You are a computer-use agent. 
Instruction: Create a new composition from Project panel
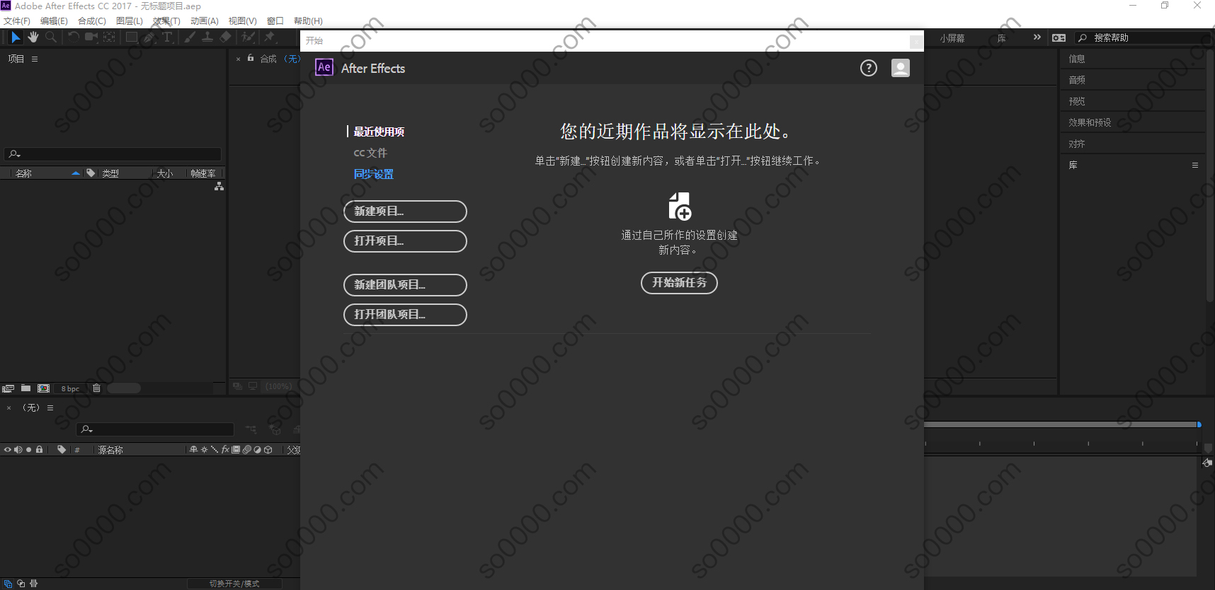[x=44, y=388]
